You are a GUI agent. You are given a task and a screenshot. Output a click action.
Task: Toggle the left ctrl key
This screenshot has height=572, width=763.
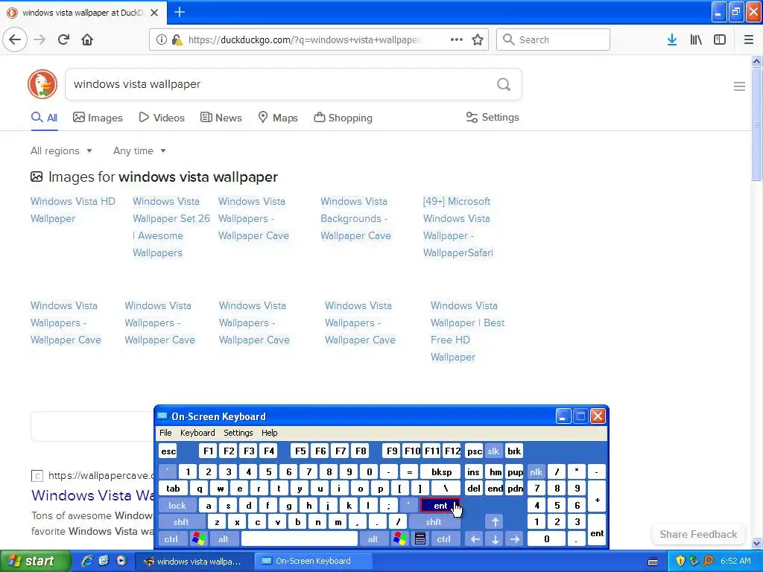(171, 539)
